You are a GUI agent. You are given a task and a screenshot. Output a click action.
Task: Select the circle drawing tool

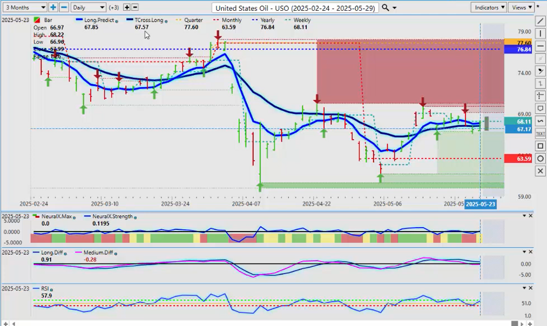[x=541, y=159]
